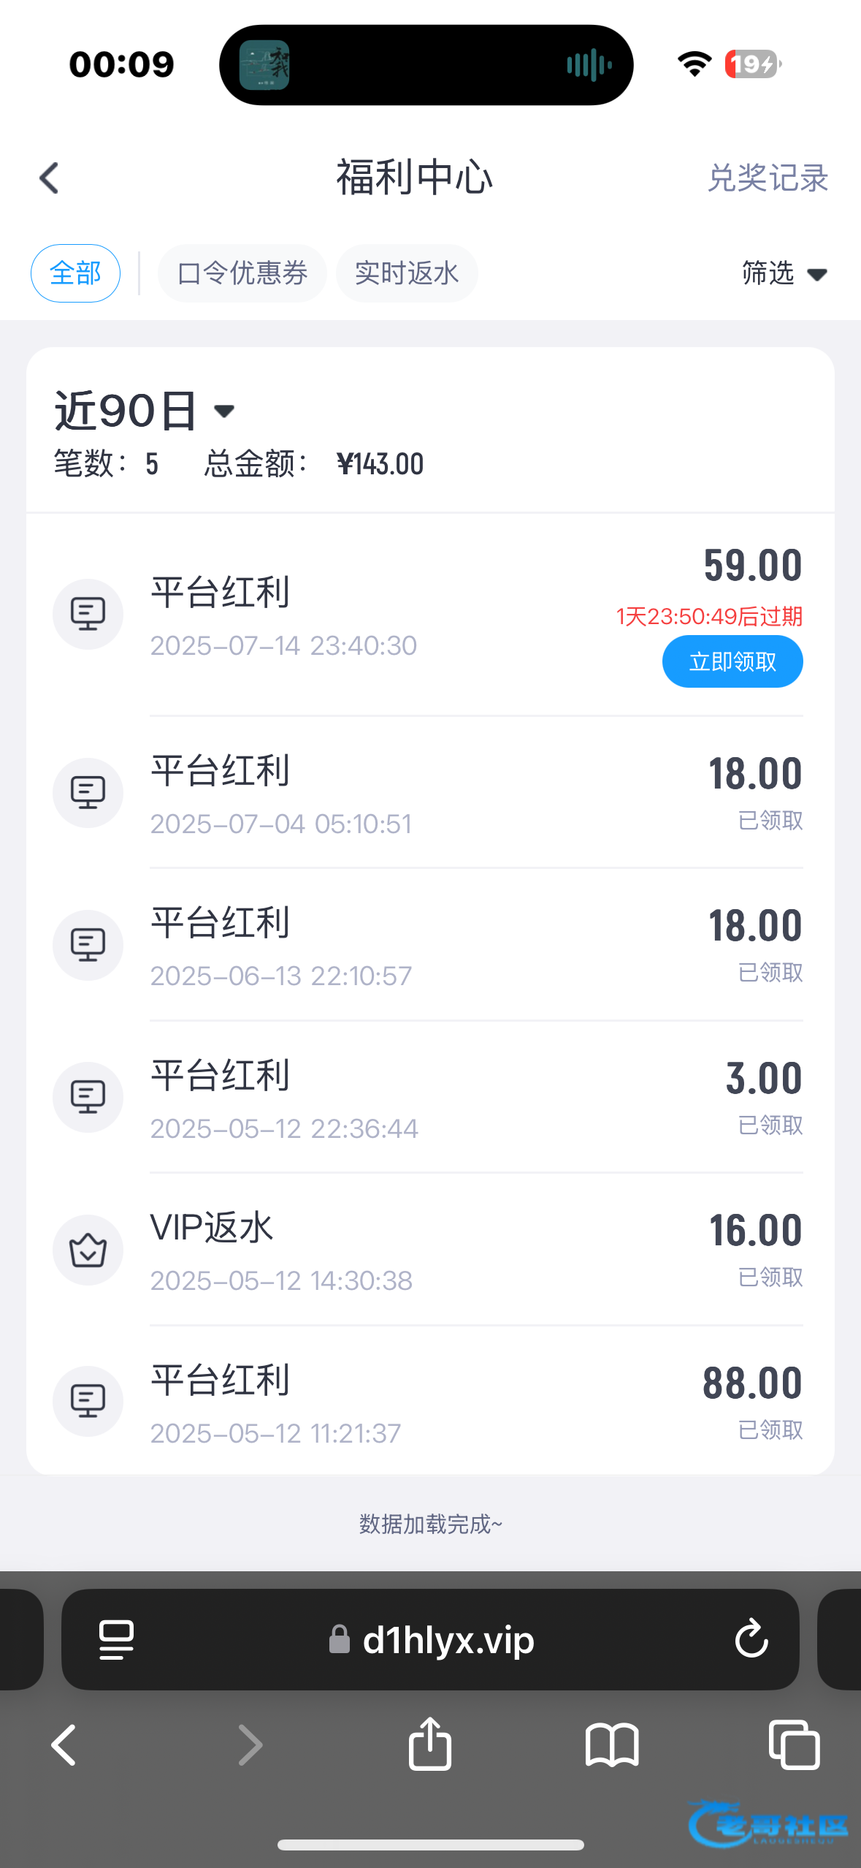
Task: Open Safari bookmarks book icon
Action: click(x=612, y=1744)
